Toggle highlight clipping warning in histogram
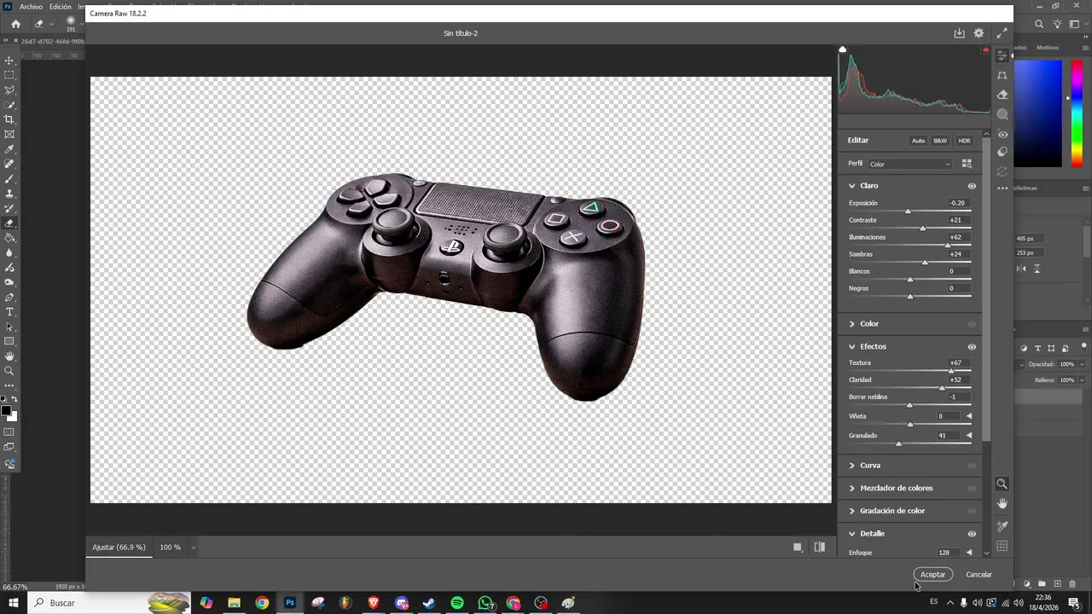 986,49
